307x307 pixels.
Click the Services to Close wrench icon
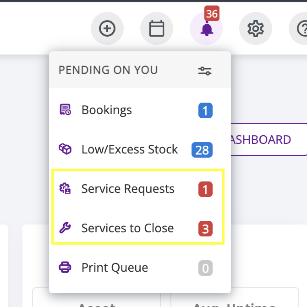[65, 228]
